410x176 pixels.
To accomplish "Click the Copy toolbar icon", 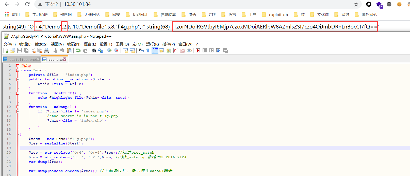I will [62, 51].
